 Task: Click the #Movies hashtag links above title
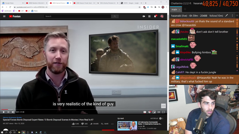pyautogui.click(x=12, y=118)
